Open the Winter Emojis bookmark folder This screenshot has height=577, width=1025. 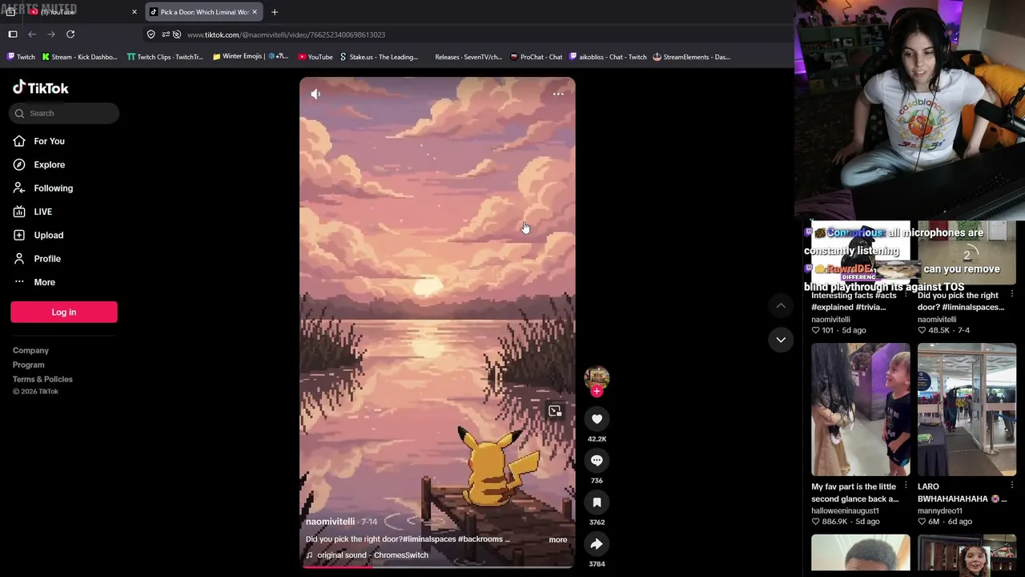tap(251, 57)
